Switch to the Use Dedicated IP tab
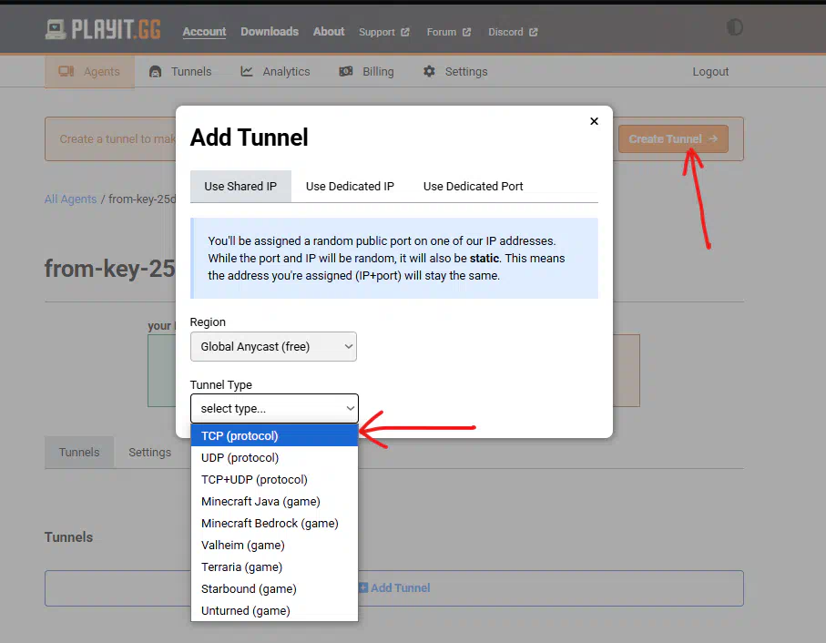Image resolution: width=826 pixels, height=643 pixels. tap(351, 187)
